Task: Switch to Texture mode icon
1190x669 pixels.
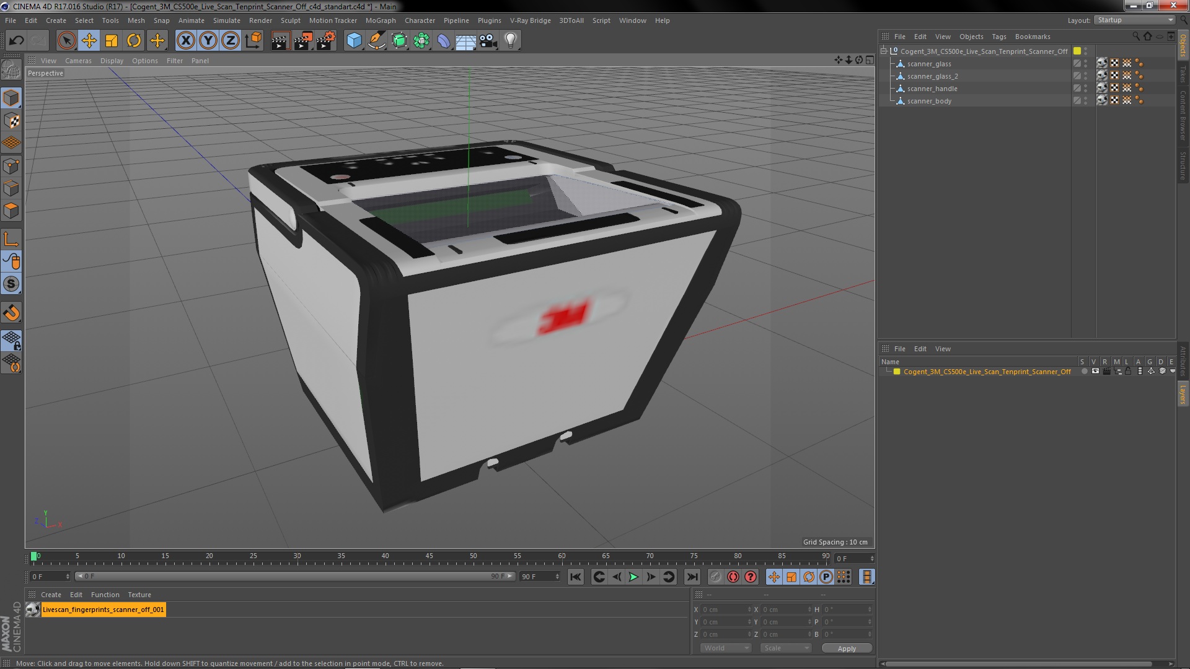Action: tap(11, 121)
